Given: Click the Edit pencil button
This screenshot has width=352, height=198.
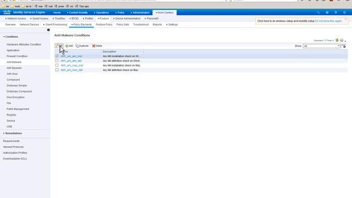Looking at the screenshot, I should [x=59, y=46].
